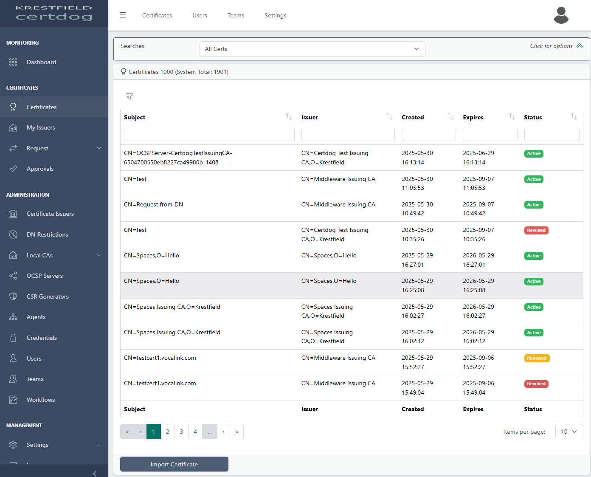Sort table by Issuer column arrows
Image resolution: width=591 pixels, height=477 pixels.
pyautogui.click(x=389, y=116)
